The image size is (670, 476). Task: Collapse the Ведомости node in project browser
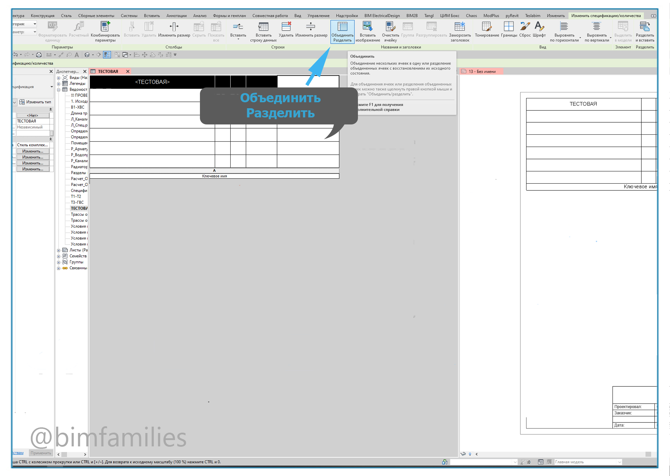59,90
